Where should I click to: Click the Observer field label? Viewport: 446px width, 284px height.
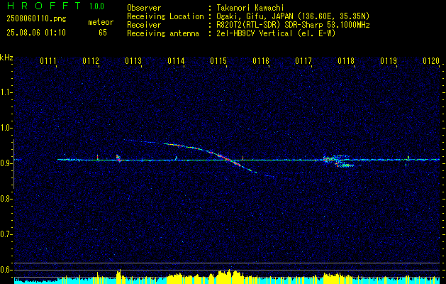(x=144, y=8)
